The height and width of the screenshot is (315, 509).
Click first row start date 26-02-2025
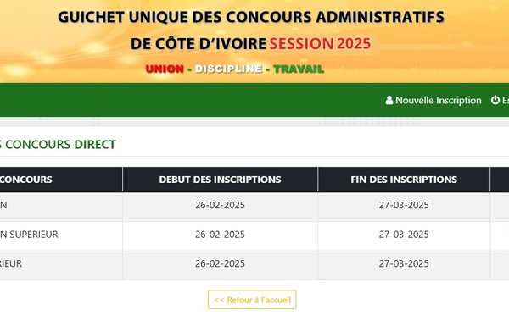pyautogui.click(x=220, y=205)
